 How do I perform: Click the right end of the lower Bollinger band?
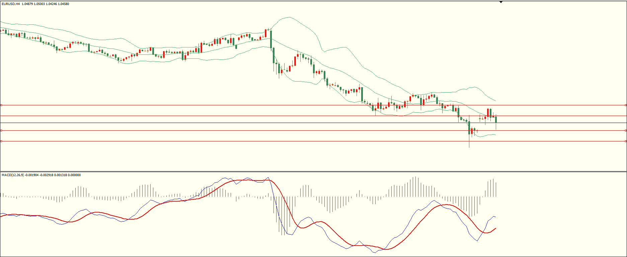pyautogui.click(x=495, y=135)
